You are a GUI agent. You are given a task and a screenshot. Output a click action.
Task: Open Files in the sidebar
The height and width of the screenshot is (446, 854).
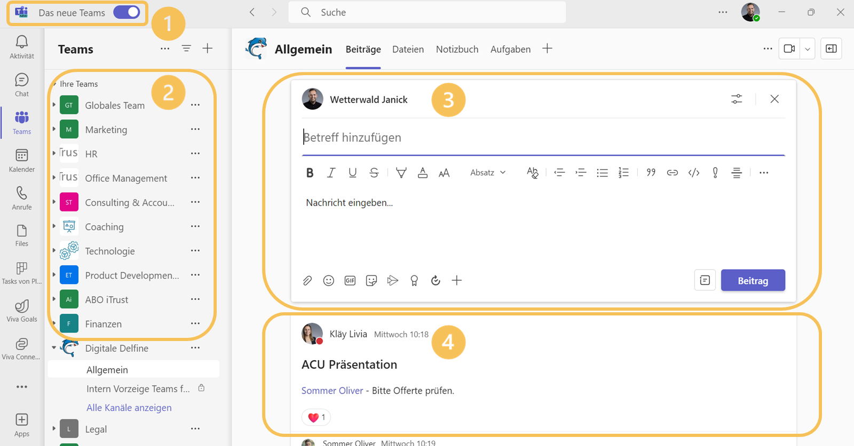pos(22,236)
